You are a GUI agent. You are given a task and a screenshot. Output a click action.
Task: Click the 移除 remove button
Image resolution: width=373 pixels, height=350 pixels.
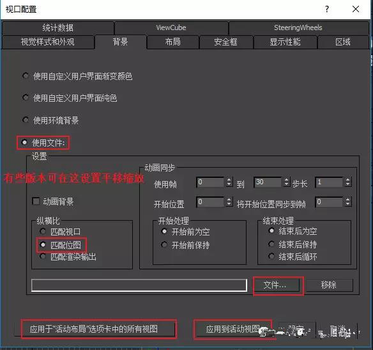coord(328,285)
